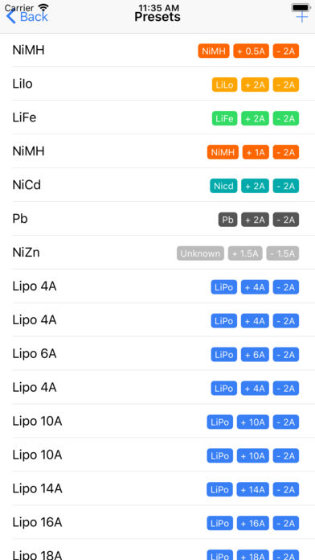
Task: Tap the yellow LiLo type badge
Action: 224,85
